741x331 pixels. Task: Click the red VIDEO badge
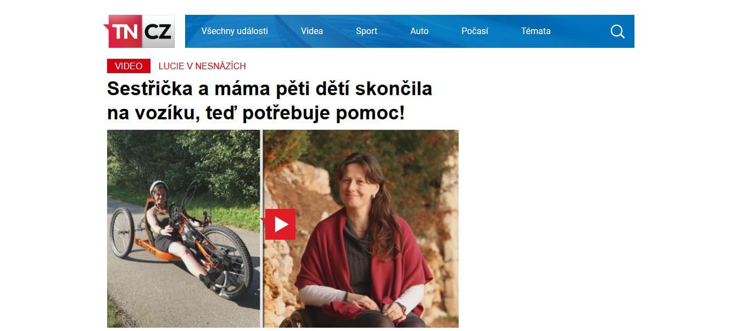click(x=129, y=66)
